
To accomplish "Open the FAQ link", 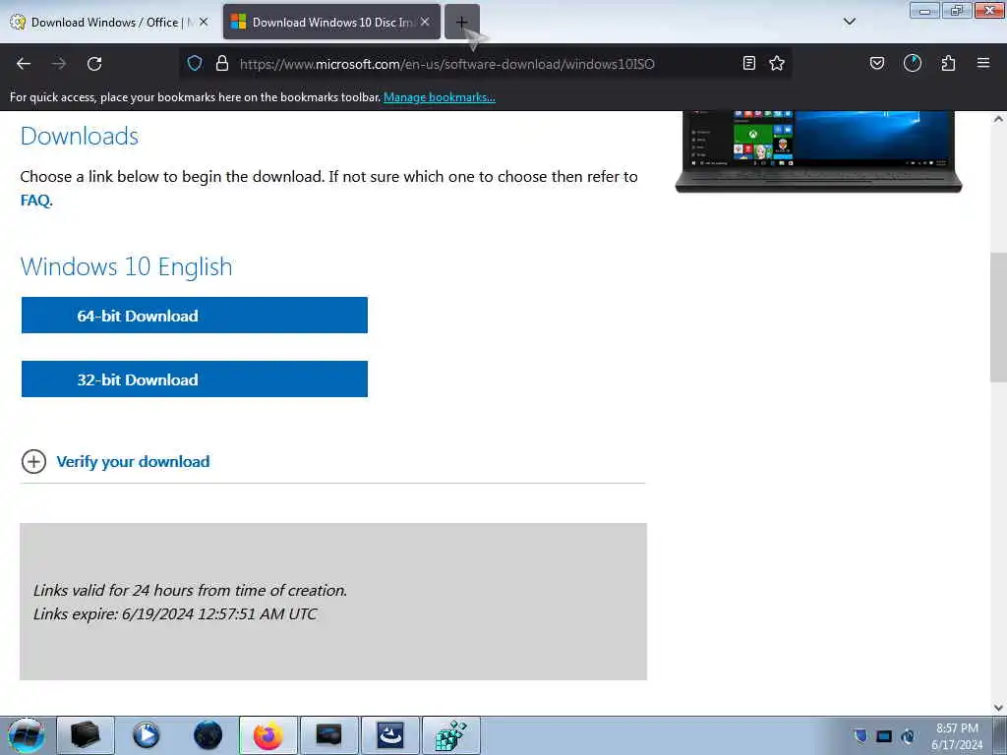I will 34,201.
